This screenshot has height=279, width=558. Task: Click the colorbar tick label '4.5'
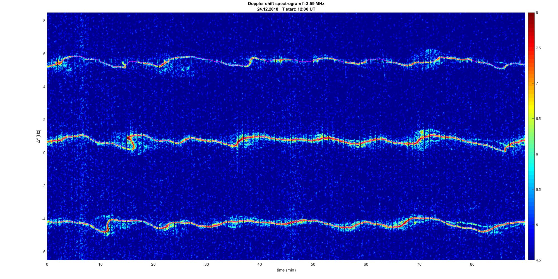coord(538,260)
